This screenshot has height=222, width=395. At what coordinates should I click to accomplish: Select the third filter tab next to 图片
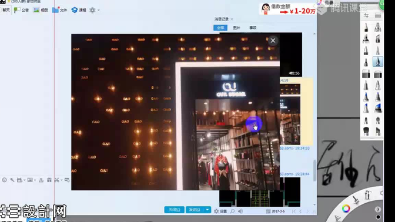[253, 28]
